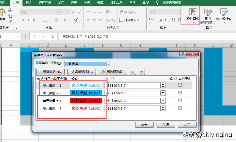Screen dimensions: 236x142
Task: Click the Fill Color bucket icon
Action: tap(56, 20)
